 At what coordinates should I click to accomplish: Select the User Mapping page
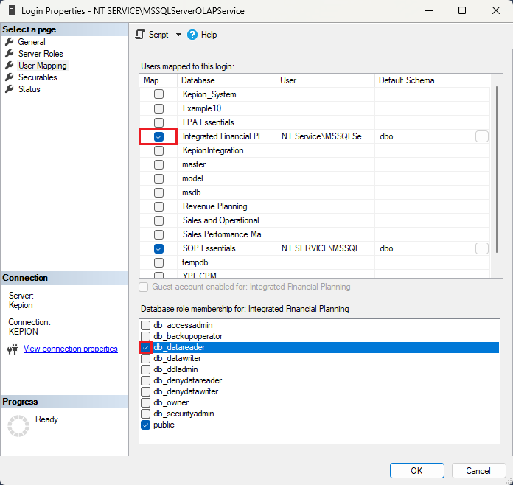[x=43, y=66]
